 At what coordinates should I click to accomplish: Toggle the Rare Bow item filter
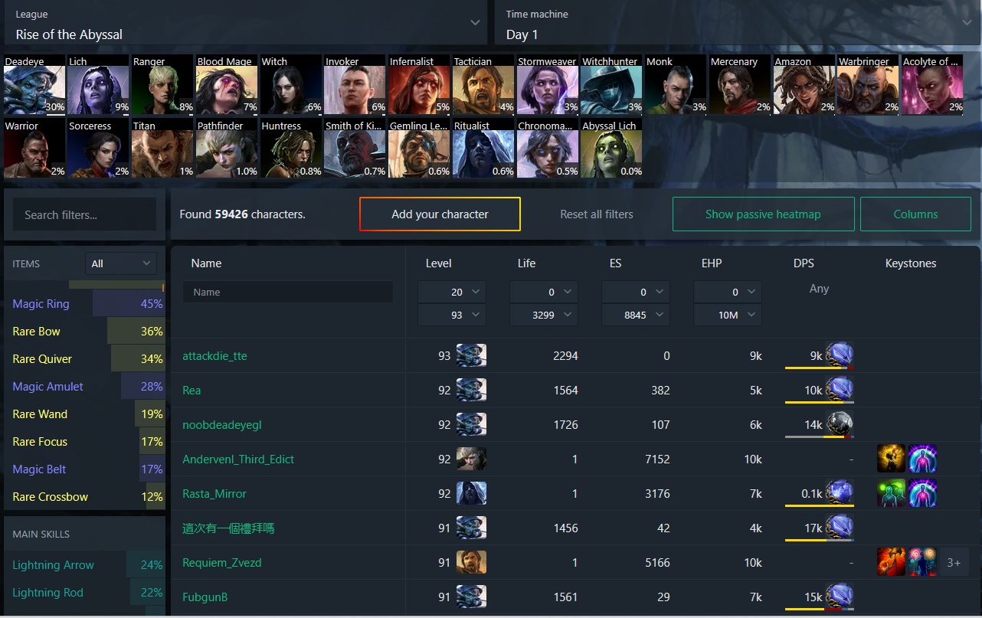tap(84, 332)
